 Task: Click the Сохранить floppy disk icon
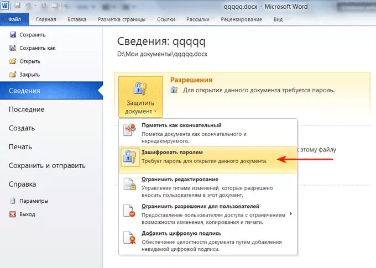click(x=13, y=34)
